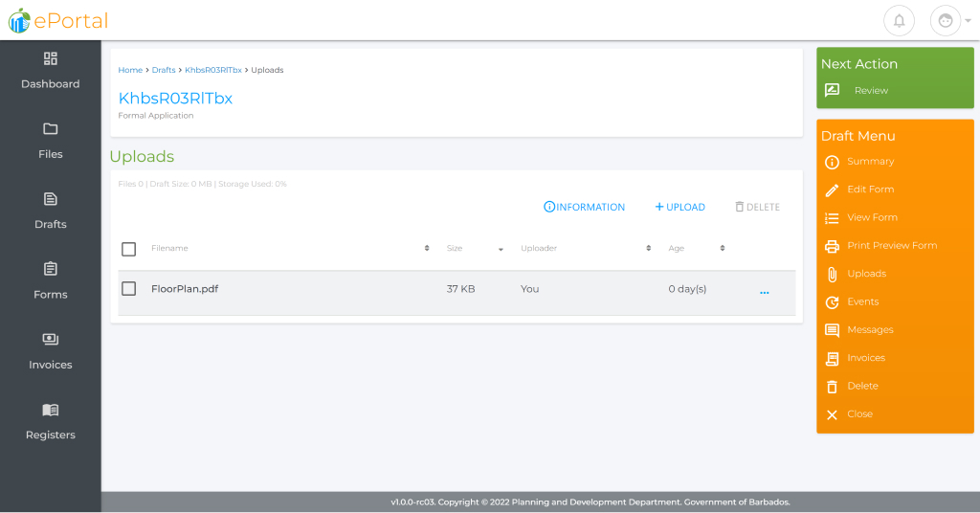Open the user avatar icon
Viewport: 980px width, 513px height.
tap(945, 21)
